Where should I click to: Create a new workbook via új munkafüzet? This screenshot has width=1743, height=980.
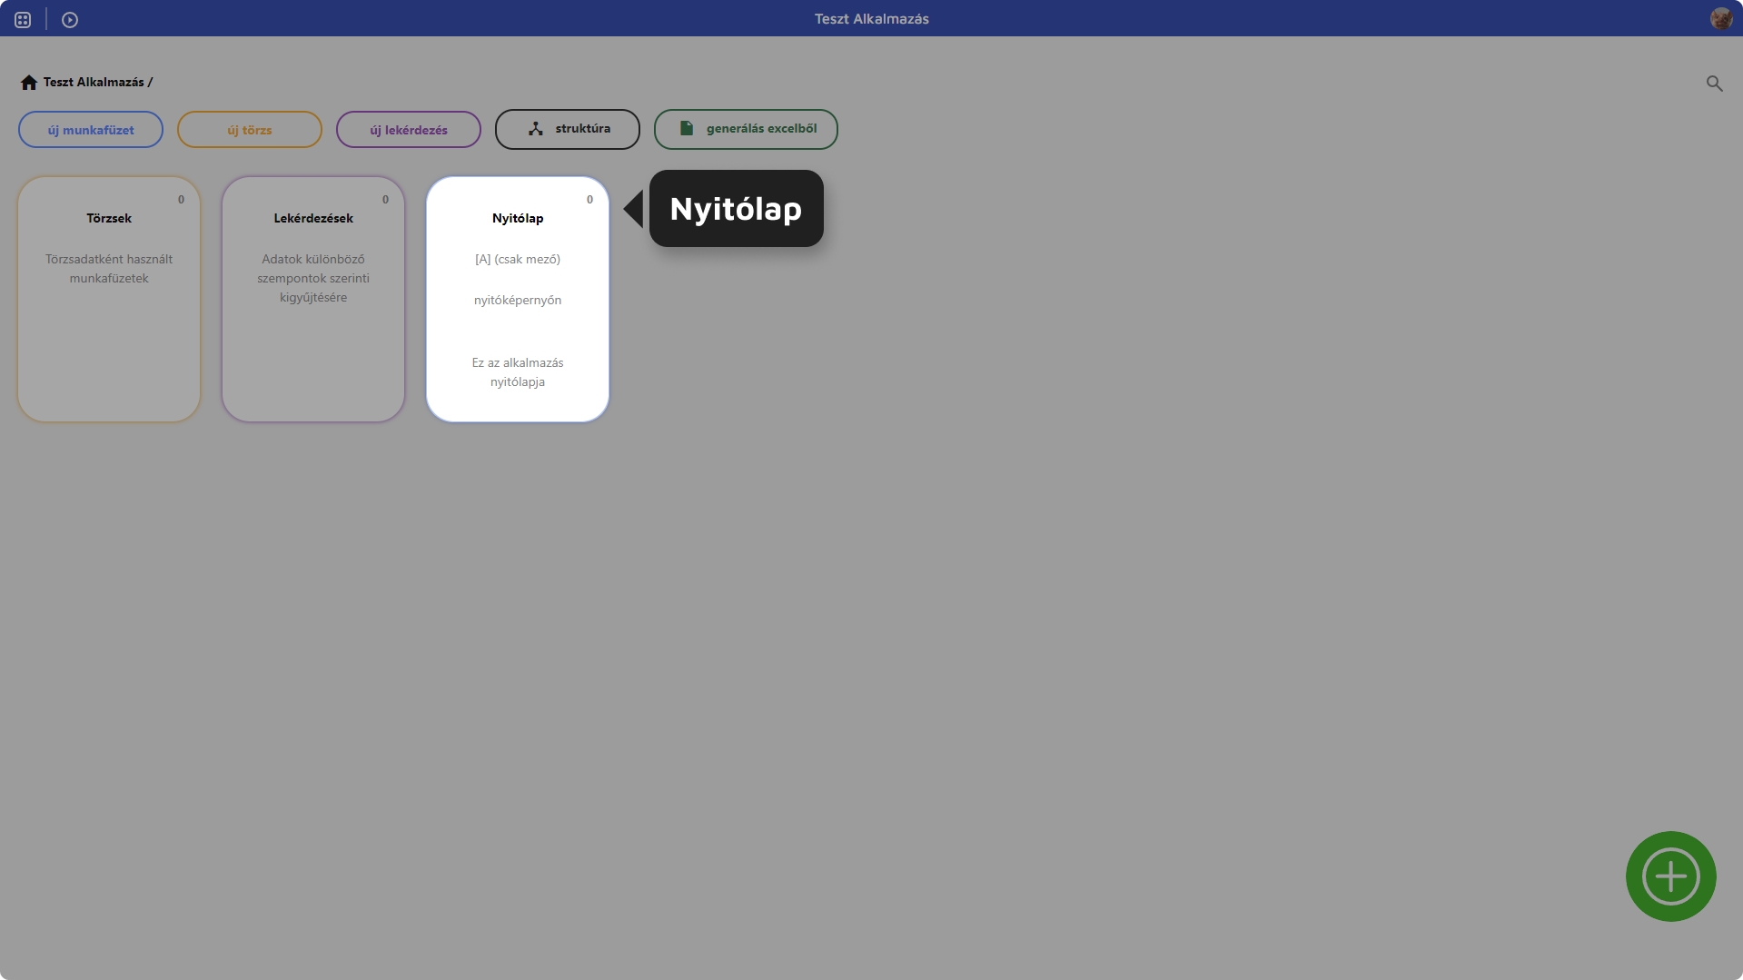click(90, 129)
